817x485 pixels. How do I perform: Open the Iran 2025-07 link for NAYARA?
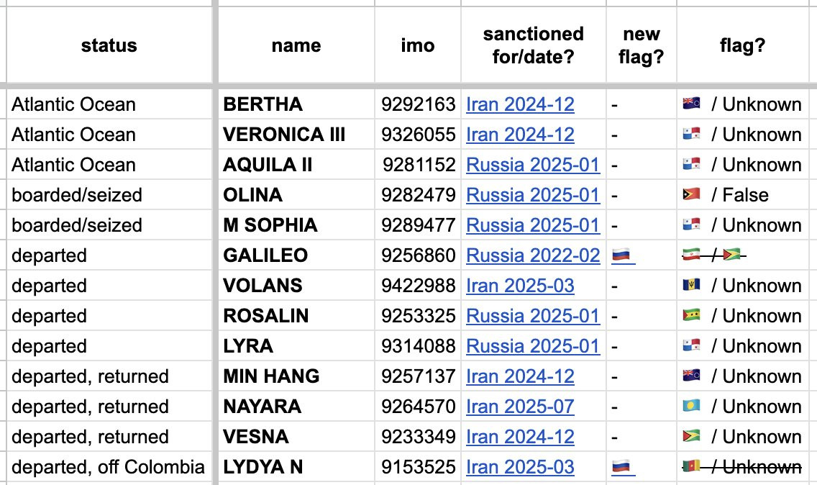click(x=520, y=407)
